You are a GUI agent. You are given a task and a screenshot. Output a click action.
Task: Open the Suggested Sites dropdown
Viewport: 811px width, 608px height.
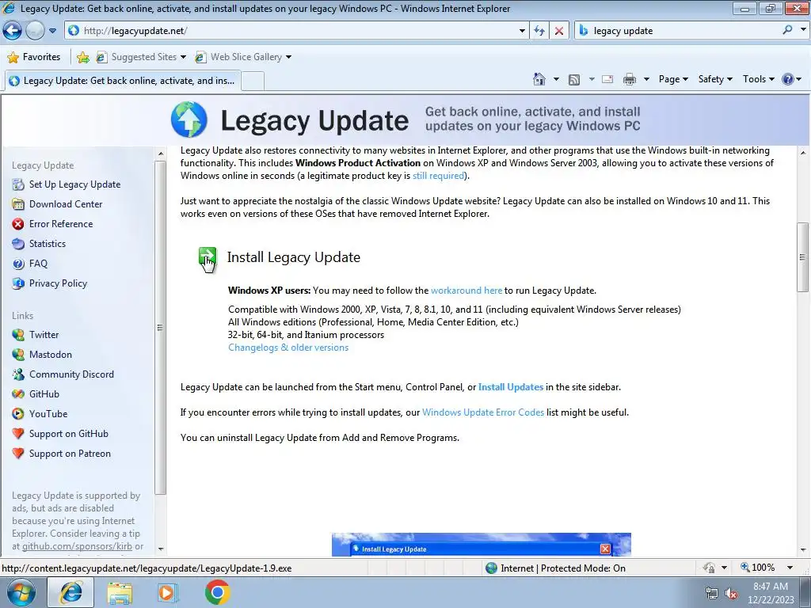(183, 57)
